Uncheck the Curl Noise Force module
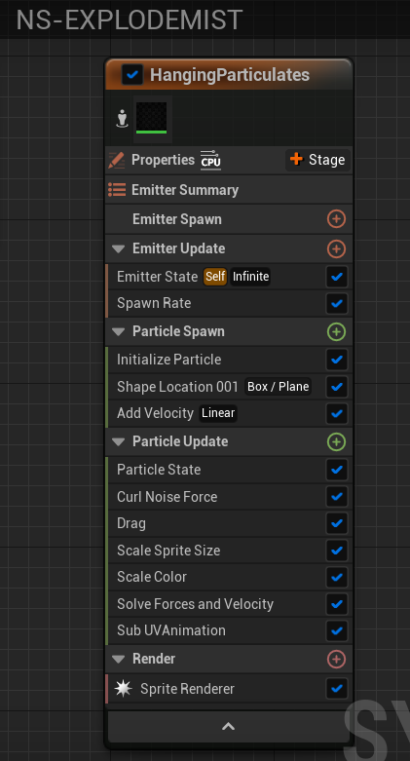The image size is (410, 761). point(336,497)
